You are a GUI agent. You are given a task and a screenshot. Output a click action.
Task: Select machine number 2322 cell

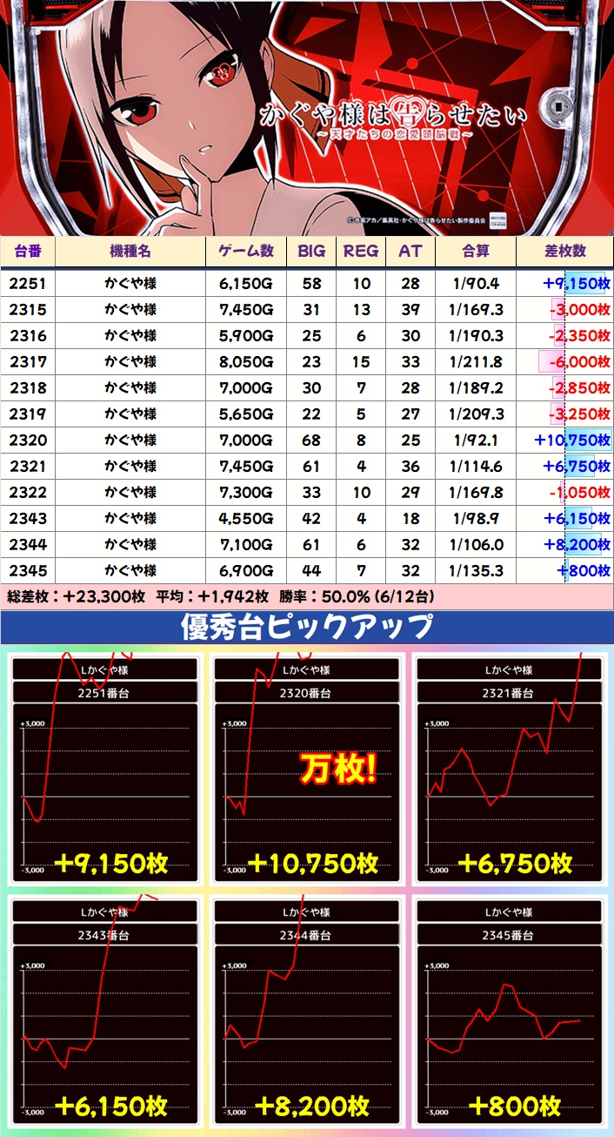coord(28,492)
